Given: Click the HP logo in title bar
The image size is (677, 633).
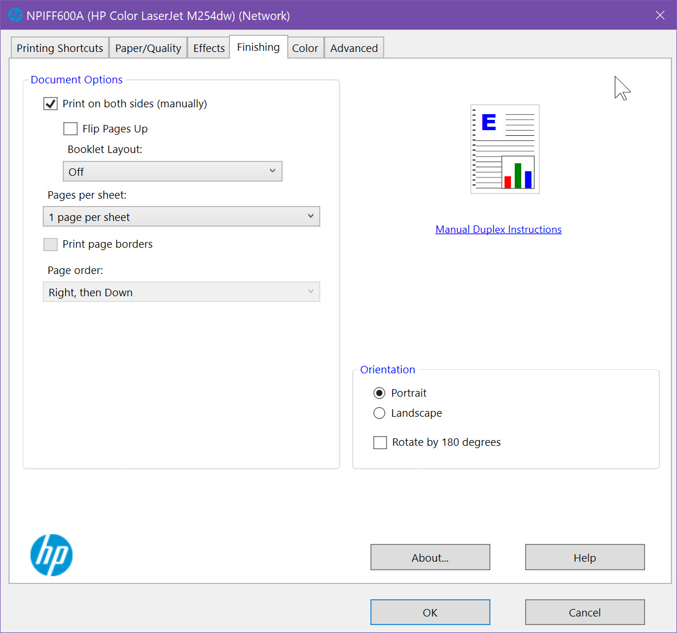Looking at the screenshot, I should (15, 15).
